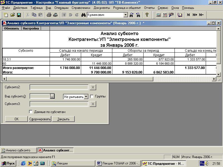The height and width of the screenshot is (167, 223).
Task: Click the Cut scissors icon
Action: [28, 15]
